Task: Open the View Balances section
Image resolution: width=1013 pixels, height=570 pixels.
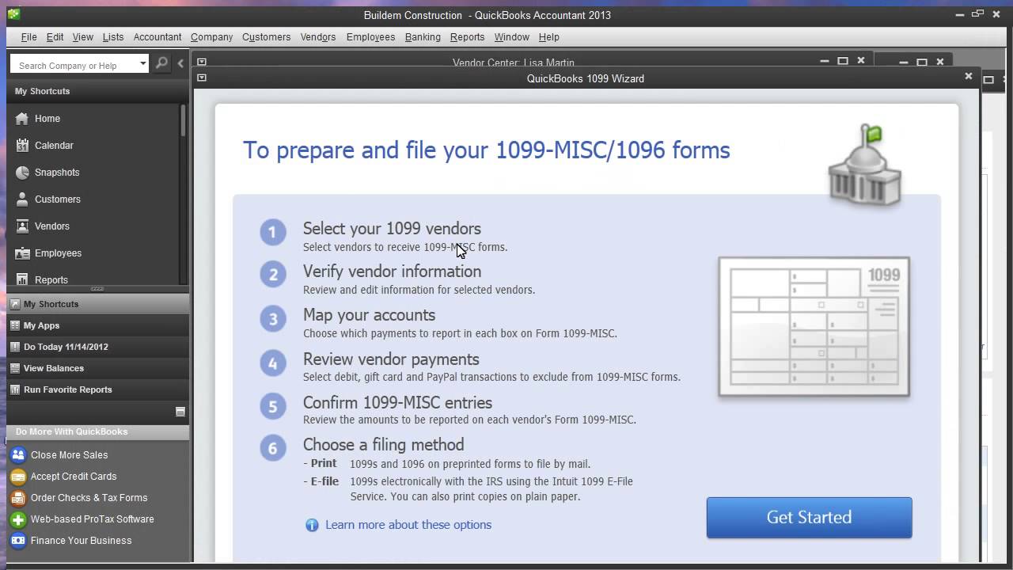Action: pos(97,368)
